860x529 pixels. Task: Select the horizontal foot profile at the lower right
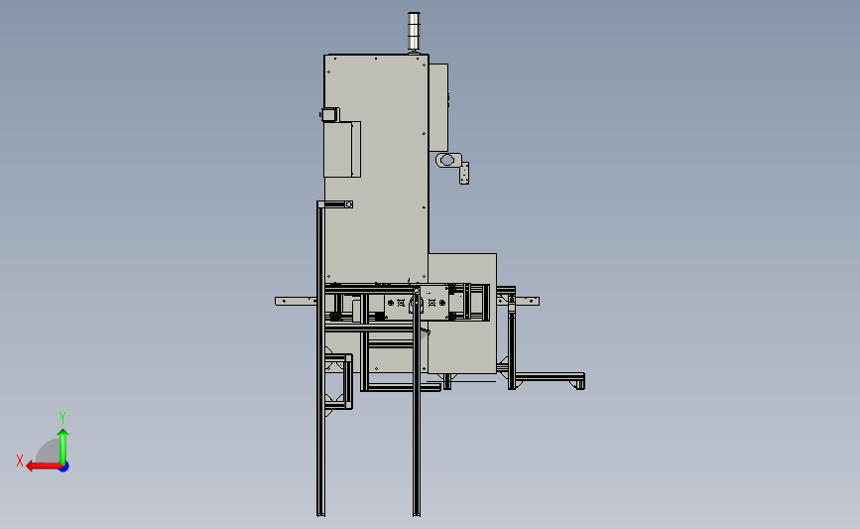[551, 377]
